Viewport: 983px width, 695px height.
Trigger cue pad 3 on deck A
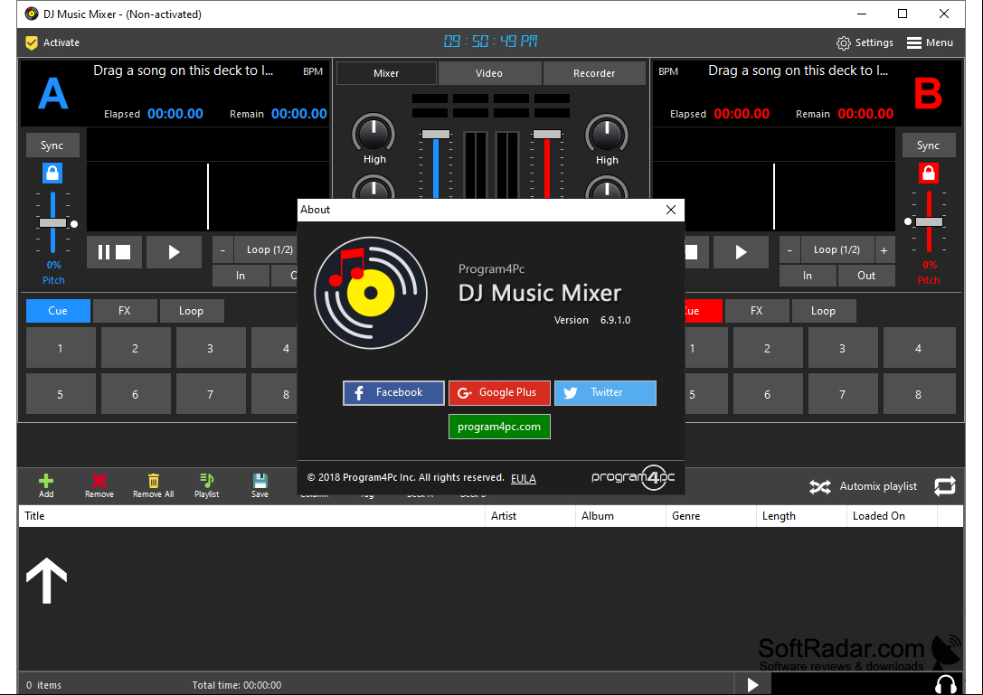click(211, 348)
